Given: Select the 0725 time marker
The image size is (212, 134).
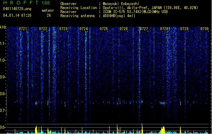Looking at the screenshot, I should 104,29.
